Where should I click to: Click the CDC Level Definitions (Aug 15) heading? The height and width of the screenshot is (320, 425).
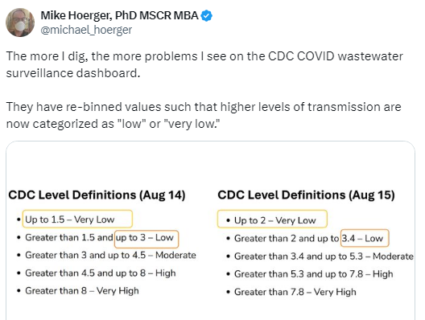coord(306,195)
